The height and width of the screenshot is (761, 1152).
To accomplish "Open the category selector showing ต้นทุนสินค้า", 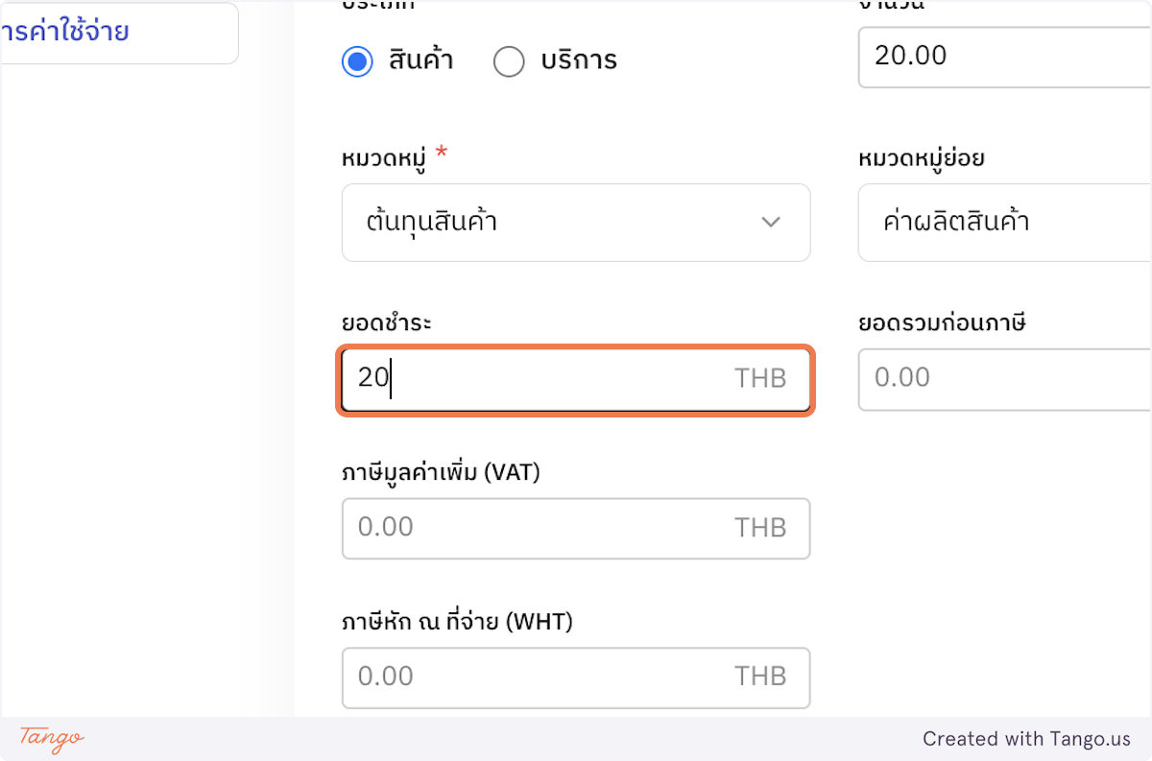I will pyautogui.click(x=576, y=223).
